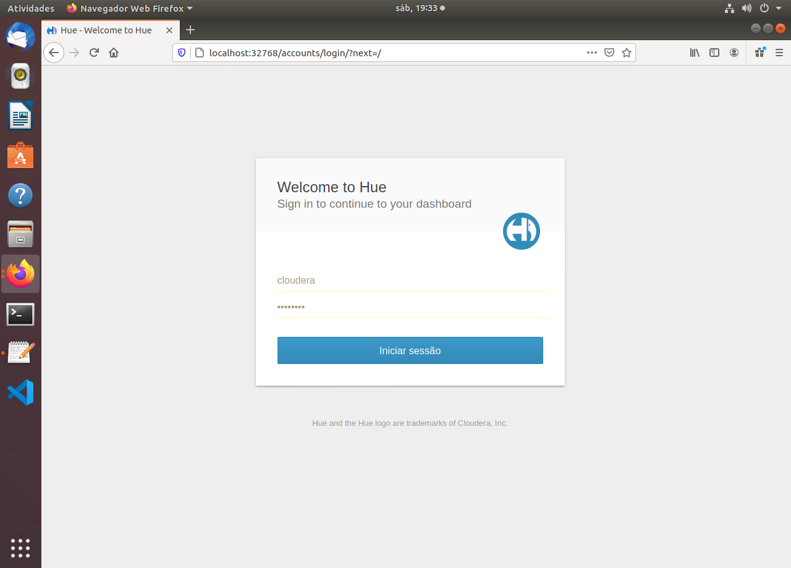Click Sign in to continue text

pyautogui.click(x=374, y=204)
